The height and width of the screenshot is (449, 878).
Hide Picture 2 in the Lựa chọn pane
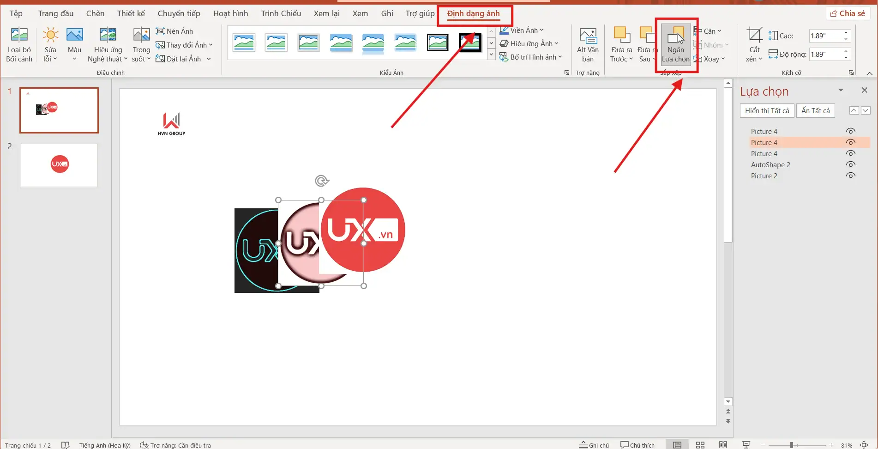coord(851,176)
